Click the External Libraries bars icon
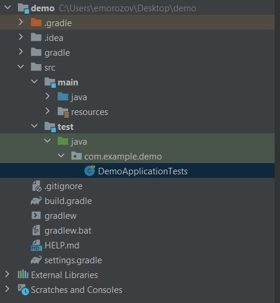Viewport: 280px width, 303px height. coord(23,275)
